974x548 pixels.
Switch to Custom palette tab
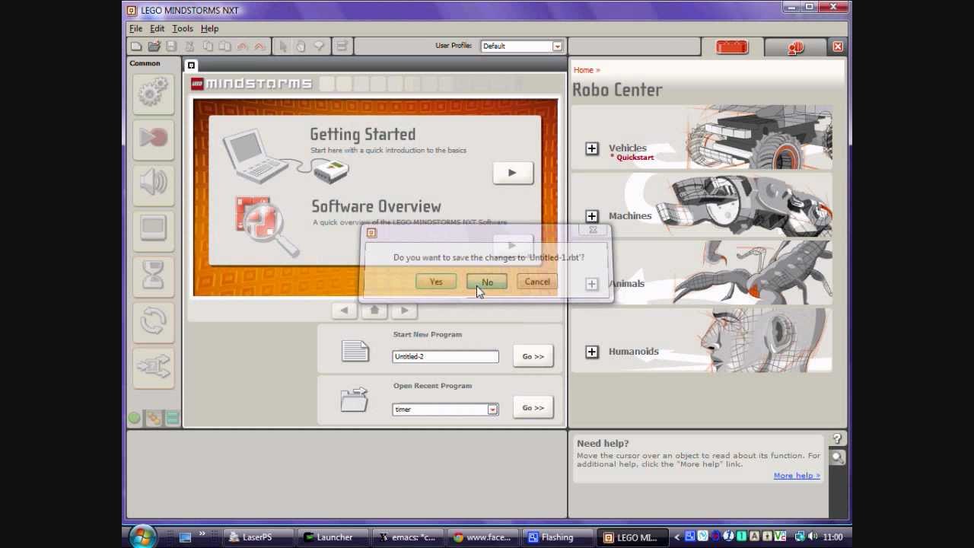[x=172, y=418]
